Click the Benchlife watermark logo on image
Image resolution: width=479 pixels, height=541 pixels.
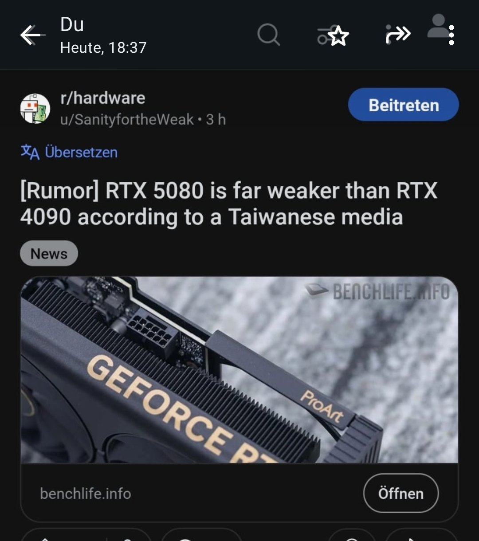coord(377,292)
